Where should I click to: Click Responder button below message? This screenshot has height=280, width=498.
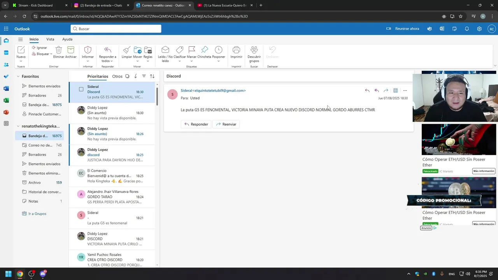point(196,124)
